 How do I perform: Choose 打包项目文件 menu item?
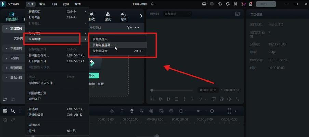tap(57, 61)
